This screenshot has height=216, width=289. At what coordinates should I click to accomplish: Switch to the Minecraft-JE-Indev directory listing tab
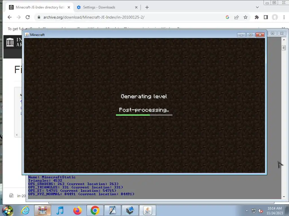(x=40, y=7)
